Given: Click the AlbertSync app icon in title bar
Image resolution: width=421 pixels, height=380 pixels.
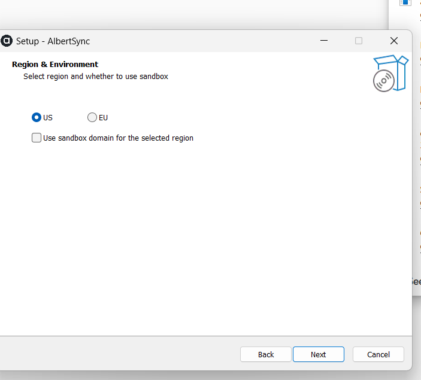Looking at the screenshot, I should click(x=7, y=41).
